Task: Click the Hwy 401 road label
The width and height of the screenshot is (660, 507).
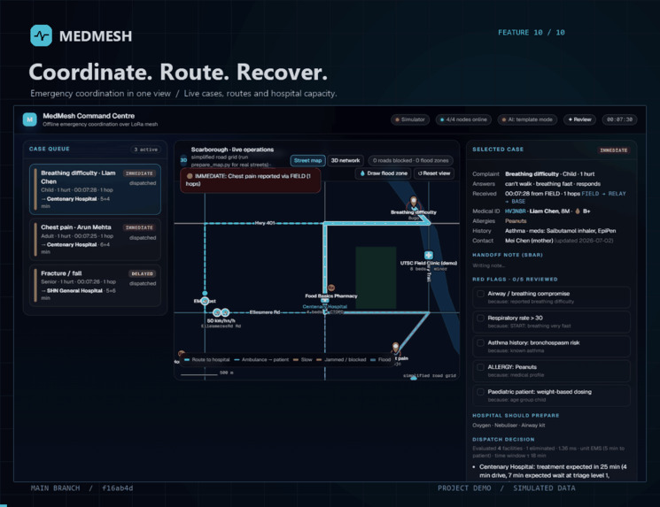Action: (265, 223)
